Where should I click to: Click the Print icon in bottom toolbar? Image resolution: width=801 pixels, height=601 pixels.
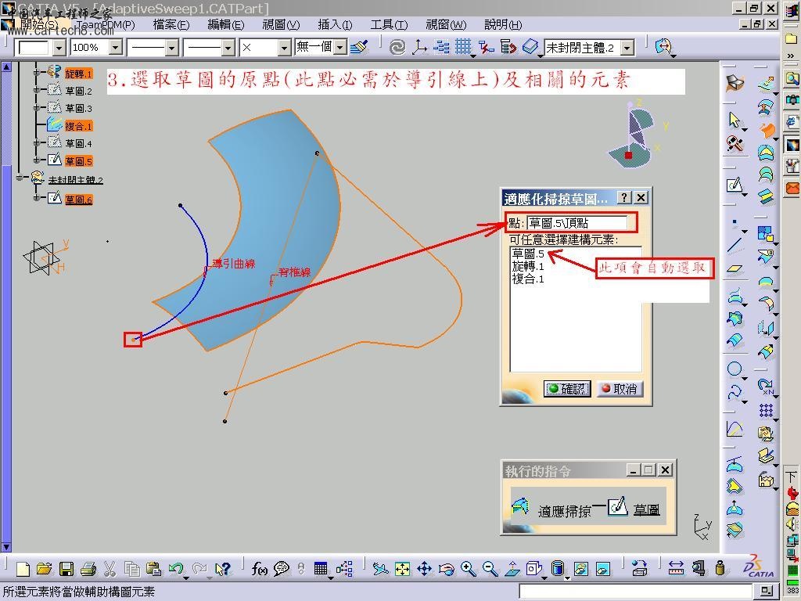pyautogui.click(x=88, y=568)
